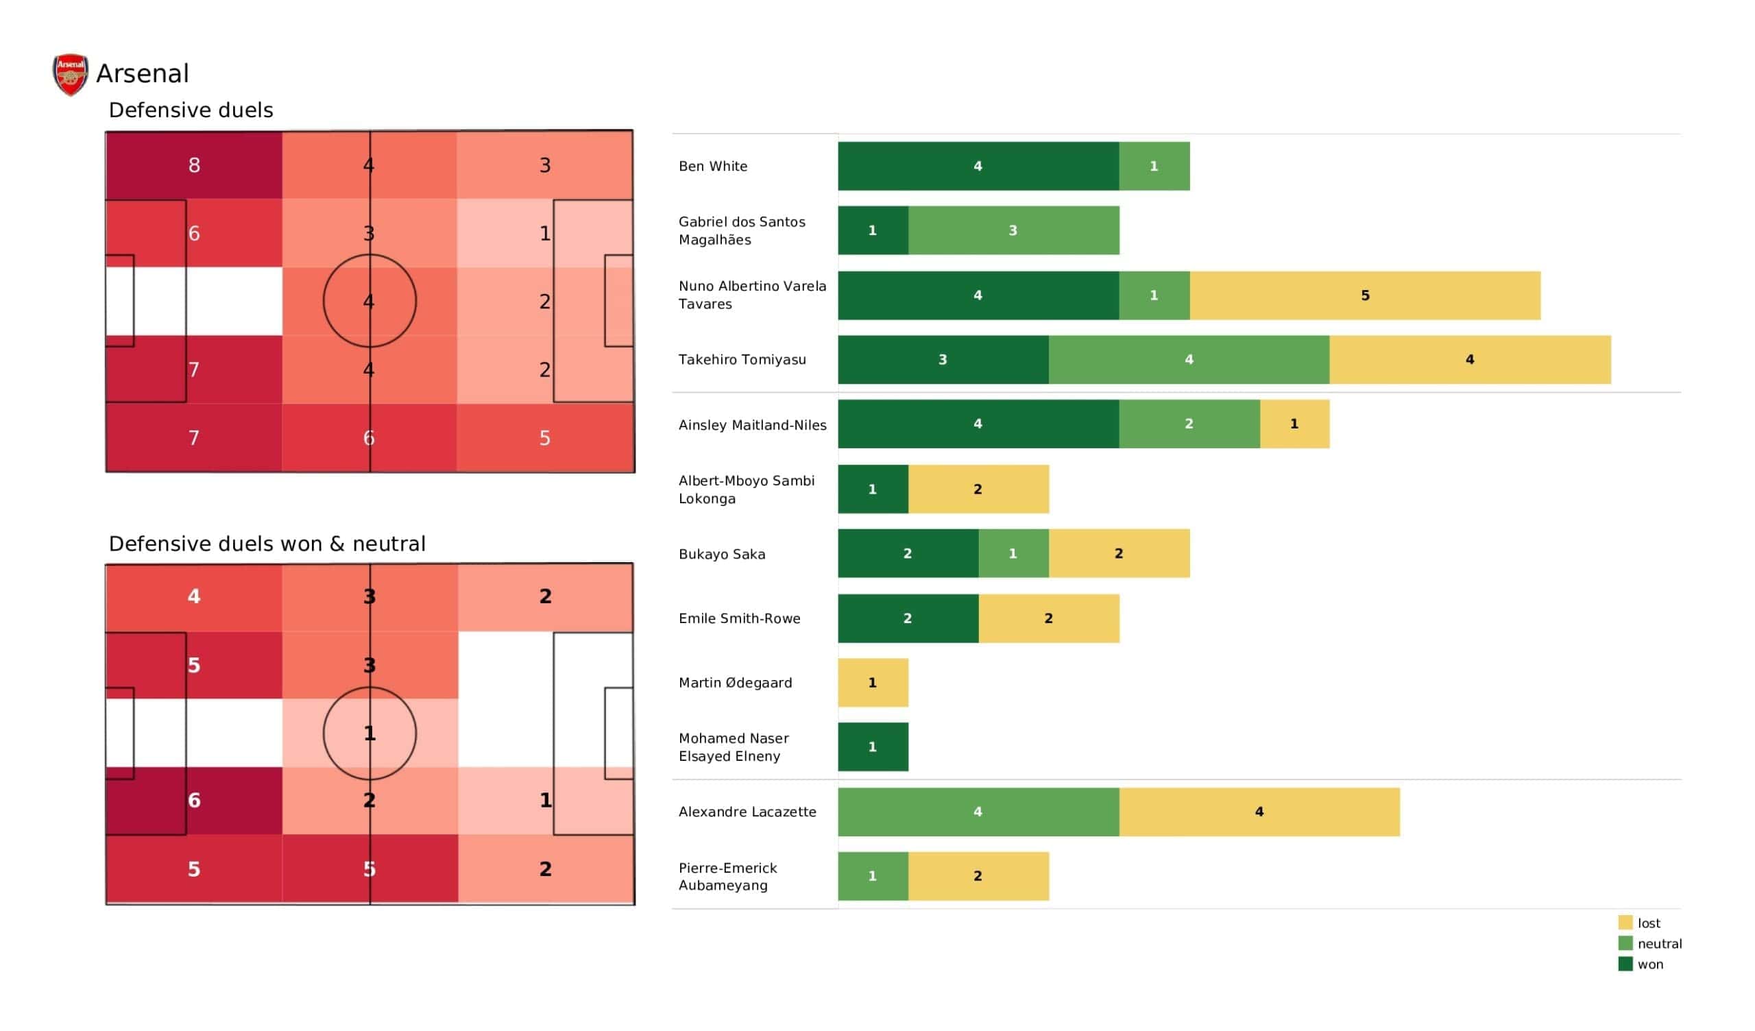This screenshot has width=1755, height=1031.
Task: Click Tomiyasu's light green neutral bar segment
Action: [1188, 359]
